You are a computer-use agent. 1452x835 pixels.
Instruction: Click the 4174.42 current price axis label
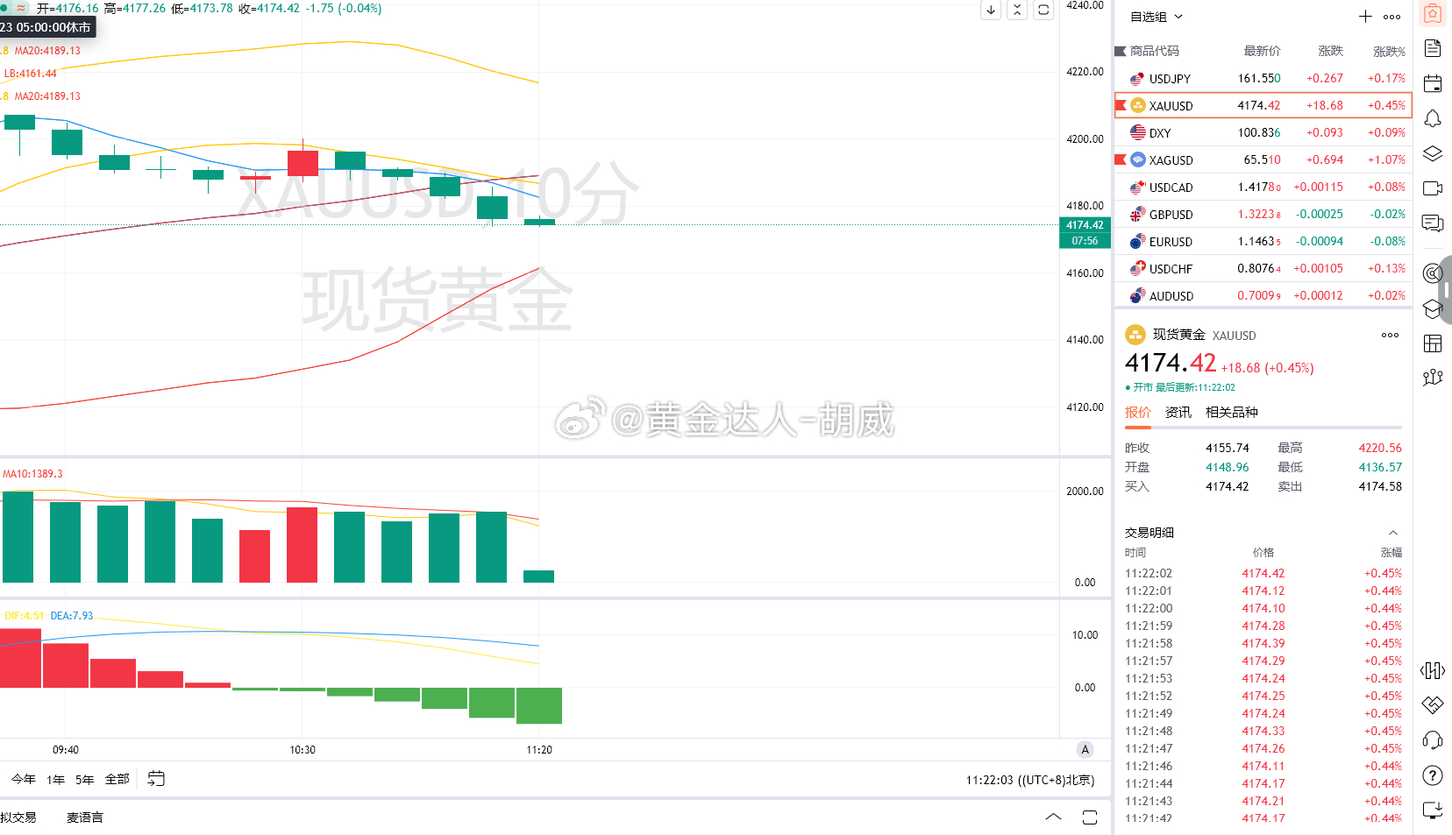coord(1085,225)
